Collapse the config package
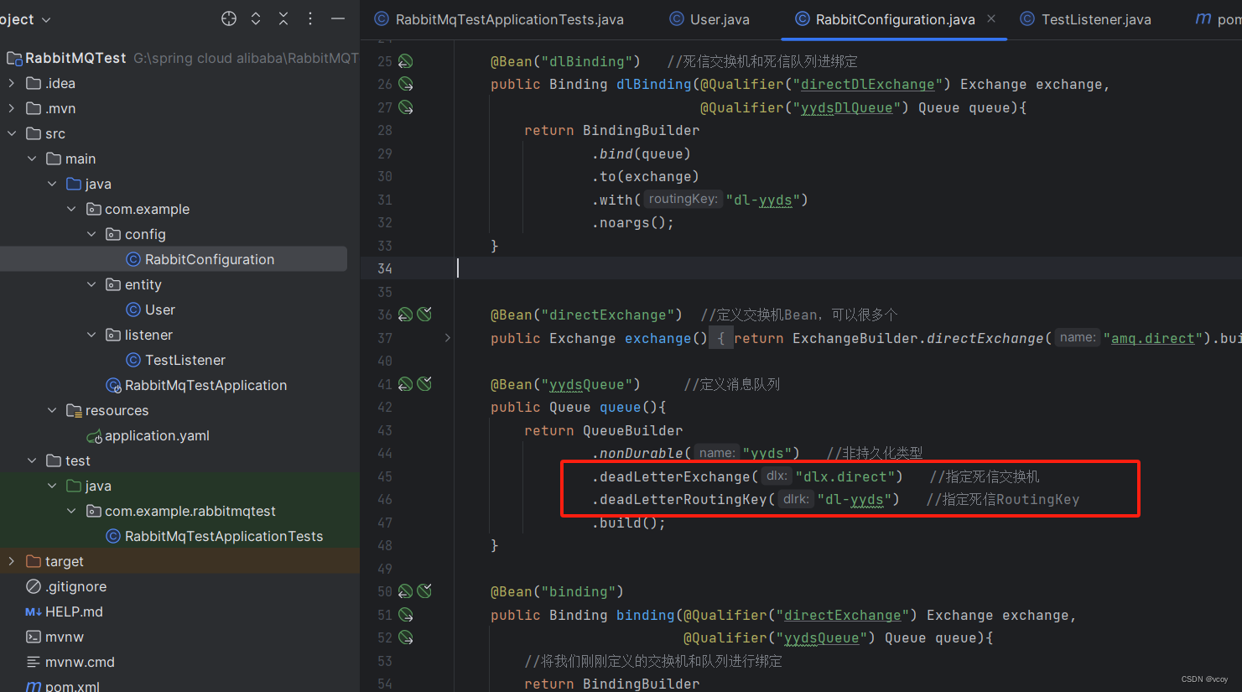The height and width of the screenshot is (692, 1242). point(91,234)
